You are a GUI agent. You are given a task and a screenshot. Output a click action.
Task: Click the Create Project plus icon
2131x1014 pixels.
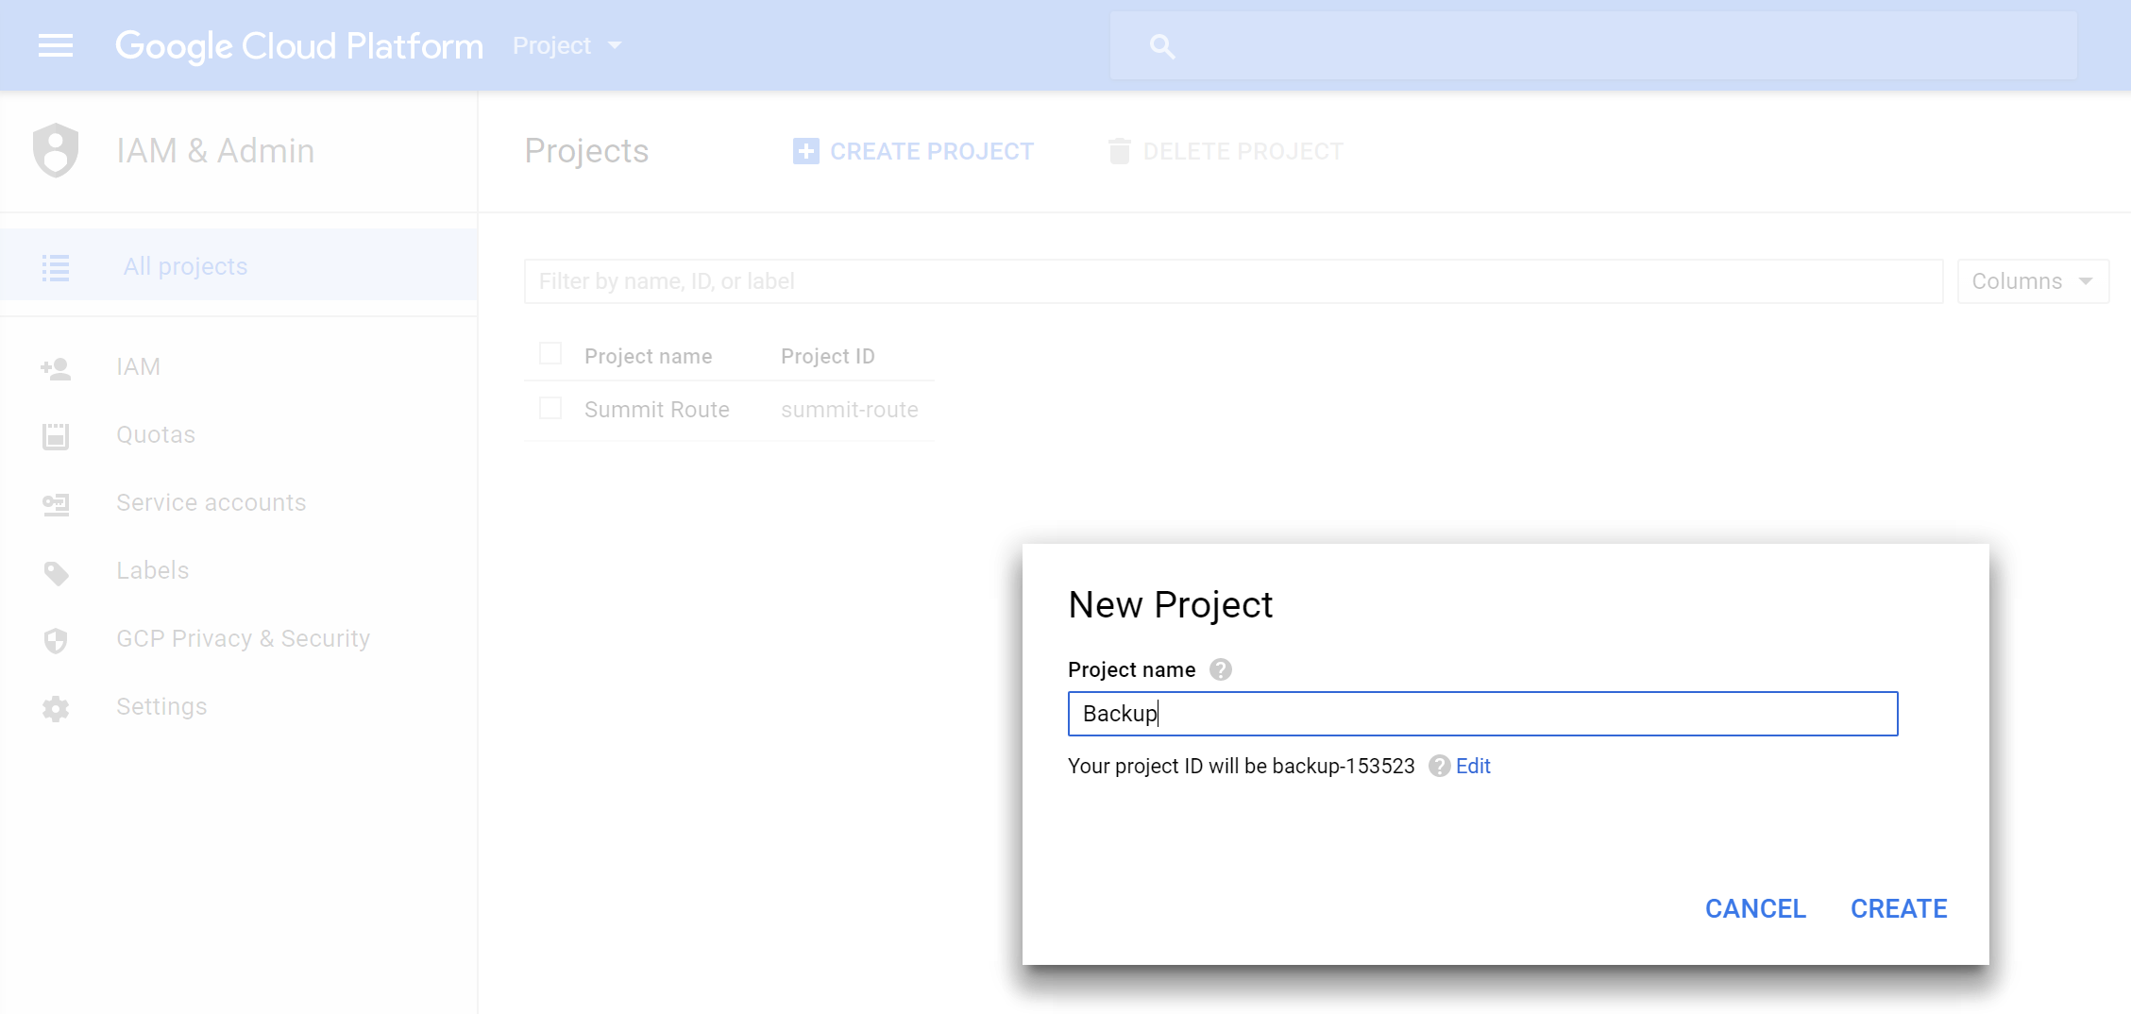click(805, 151)
